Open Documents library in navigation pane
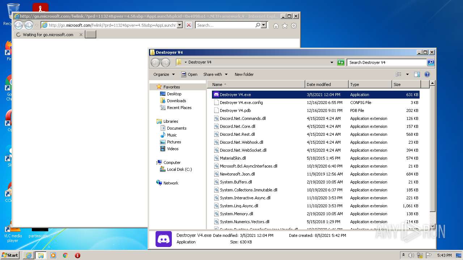The width and height of the screenshot is (463, 260). pyautogui.click(x=177, y=128)
